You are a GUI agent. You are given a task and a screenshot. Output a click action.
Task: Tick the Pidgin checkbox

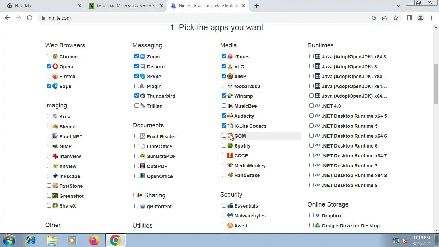(x=137, y=86)
